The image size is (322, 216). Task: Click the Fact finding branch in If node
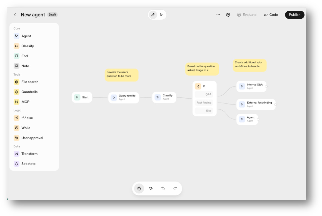point(204,103)
